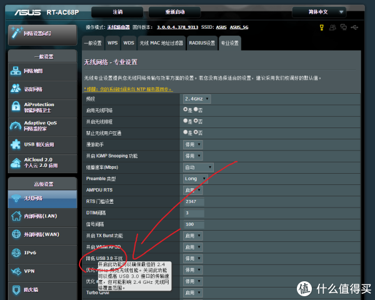
Task: Open the language selector dropdown
Action: coord(319,12)
